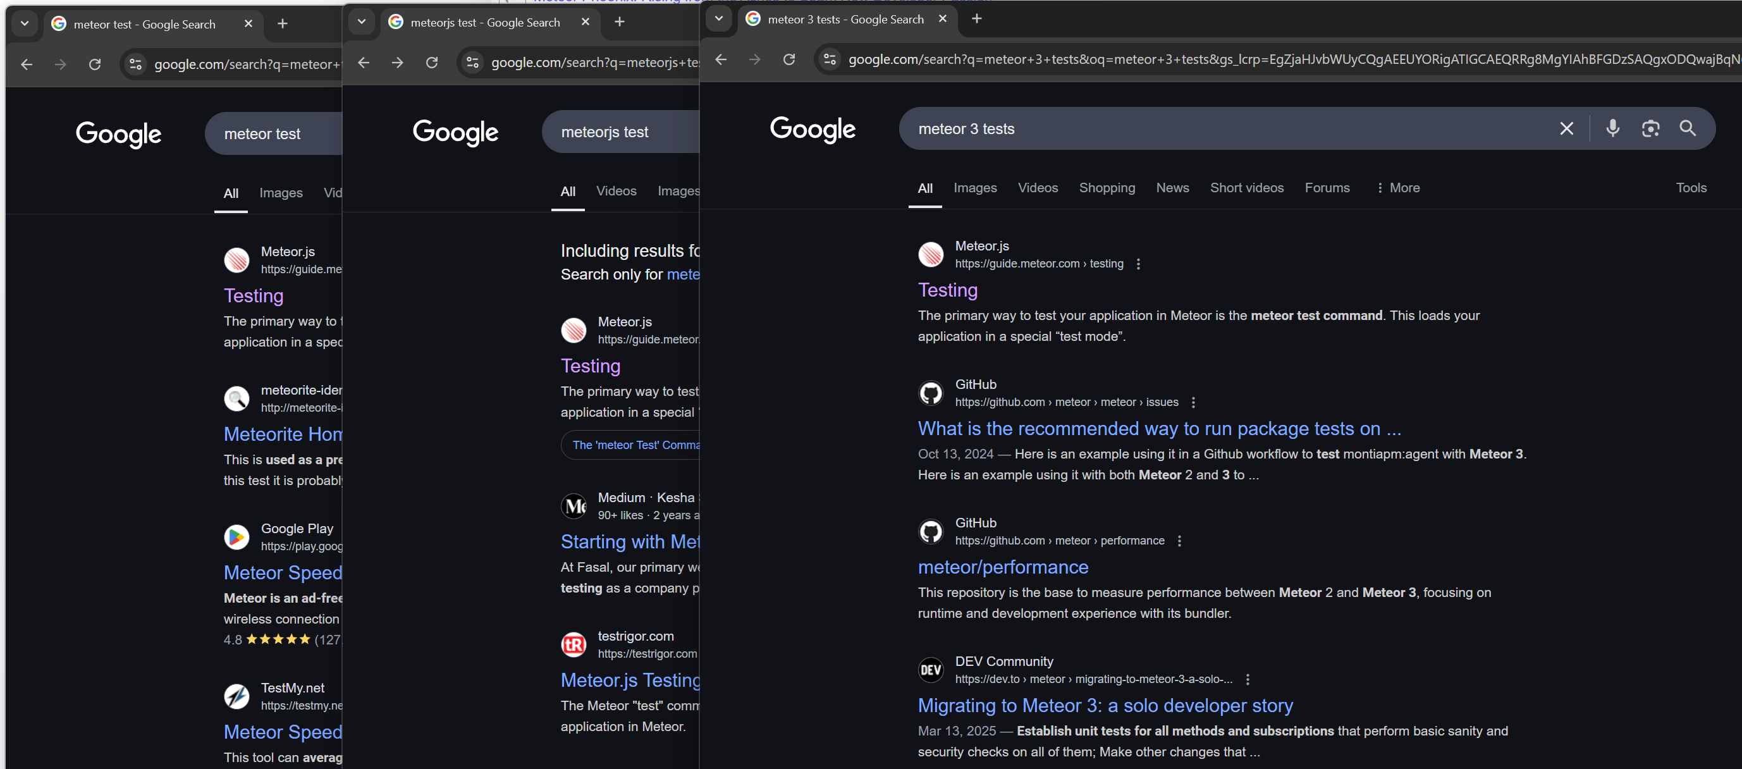Open the Tools search options
This screenshot has height=769, width=1742.
click(1691, 188)
